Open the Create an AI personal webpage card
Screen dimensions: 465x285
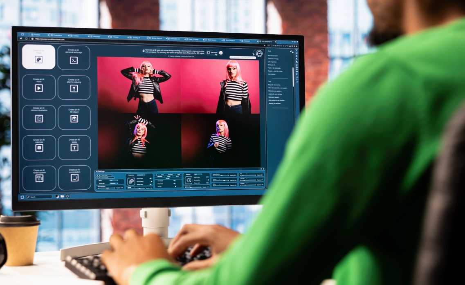[74, 58]
